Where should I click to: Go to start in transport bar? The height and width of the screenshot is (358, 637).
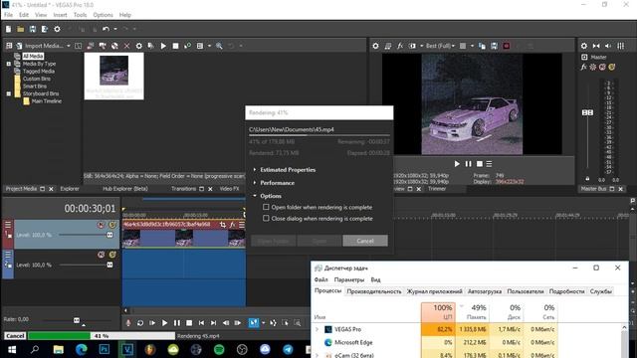201,323
